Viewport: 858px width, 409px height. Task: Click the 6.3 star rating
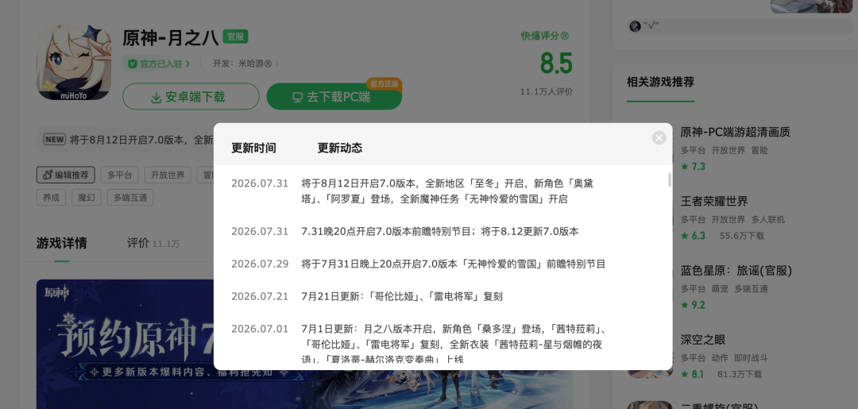pyautogui.click(x=693, y=236)
